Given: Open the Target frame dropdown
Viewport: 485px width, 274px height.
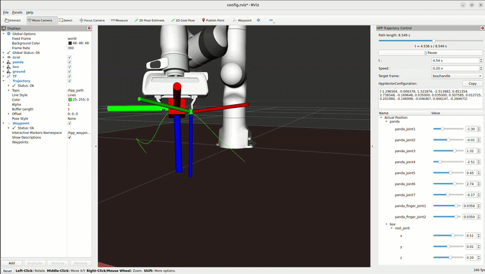Looking at the screenshot, I should click(457, 76).
